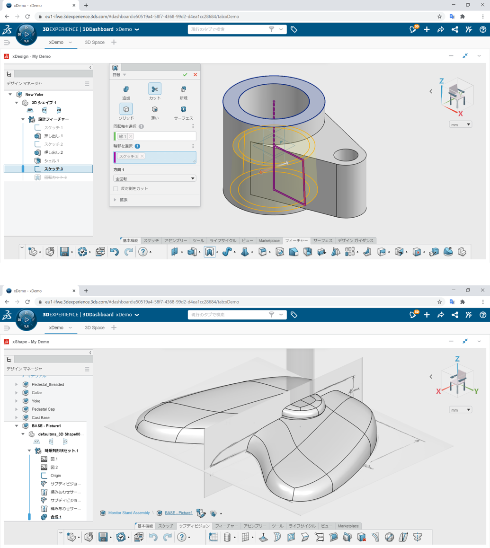Toggle the サーフェス option in 回転 panel
The height and width of the screenshot is (548, 490).
[x=183, y=112]
